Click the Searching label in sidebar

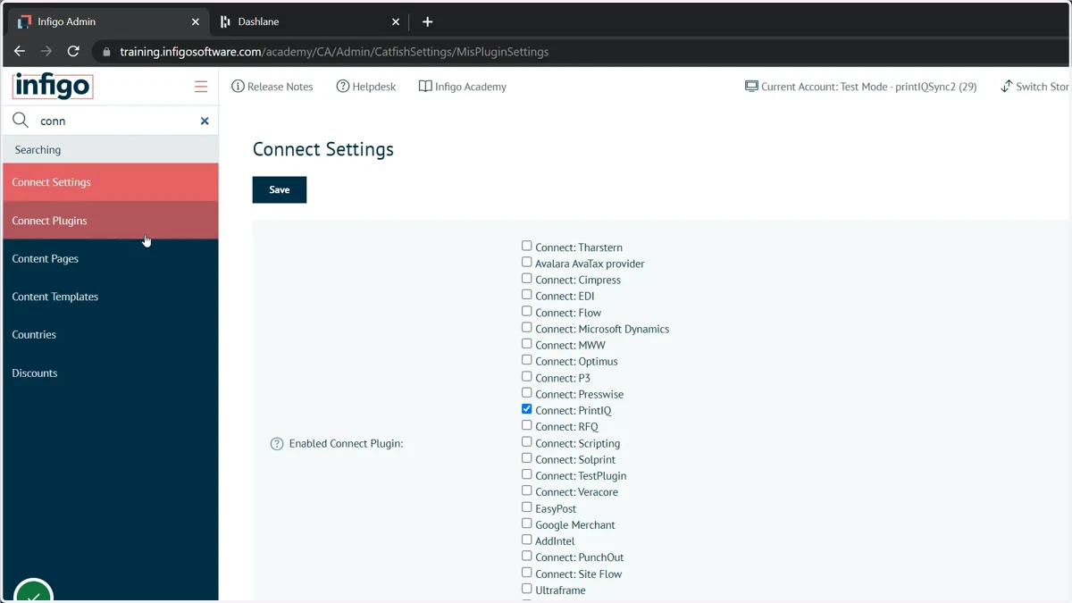[38, 150]
